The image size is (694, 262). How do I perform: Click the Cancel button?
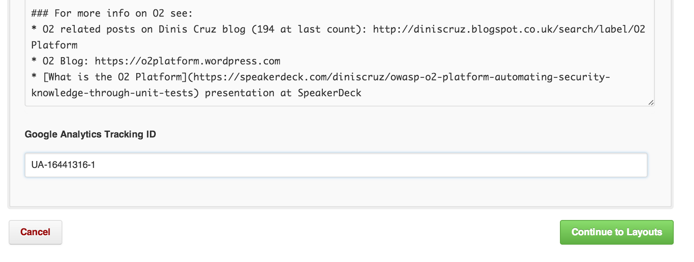[36, 232]
